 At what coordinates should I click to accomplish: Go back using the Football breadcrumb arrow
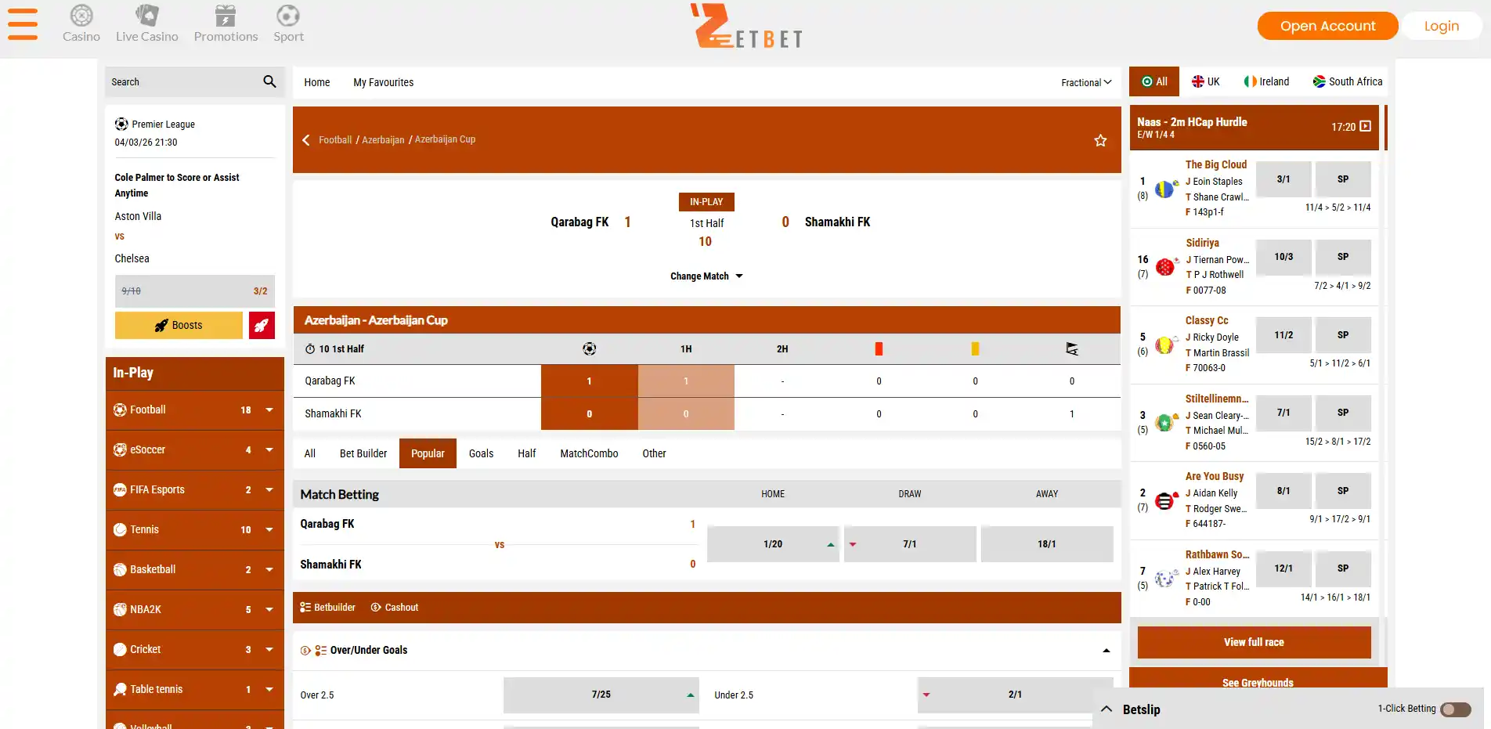(x=306, y=140)
